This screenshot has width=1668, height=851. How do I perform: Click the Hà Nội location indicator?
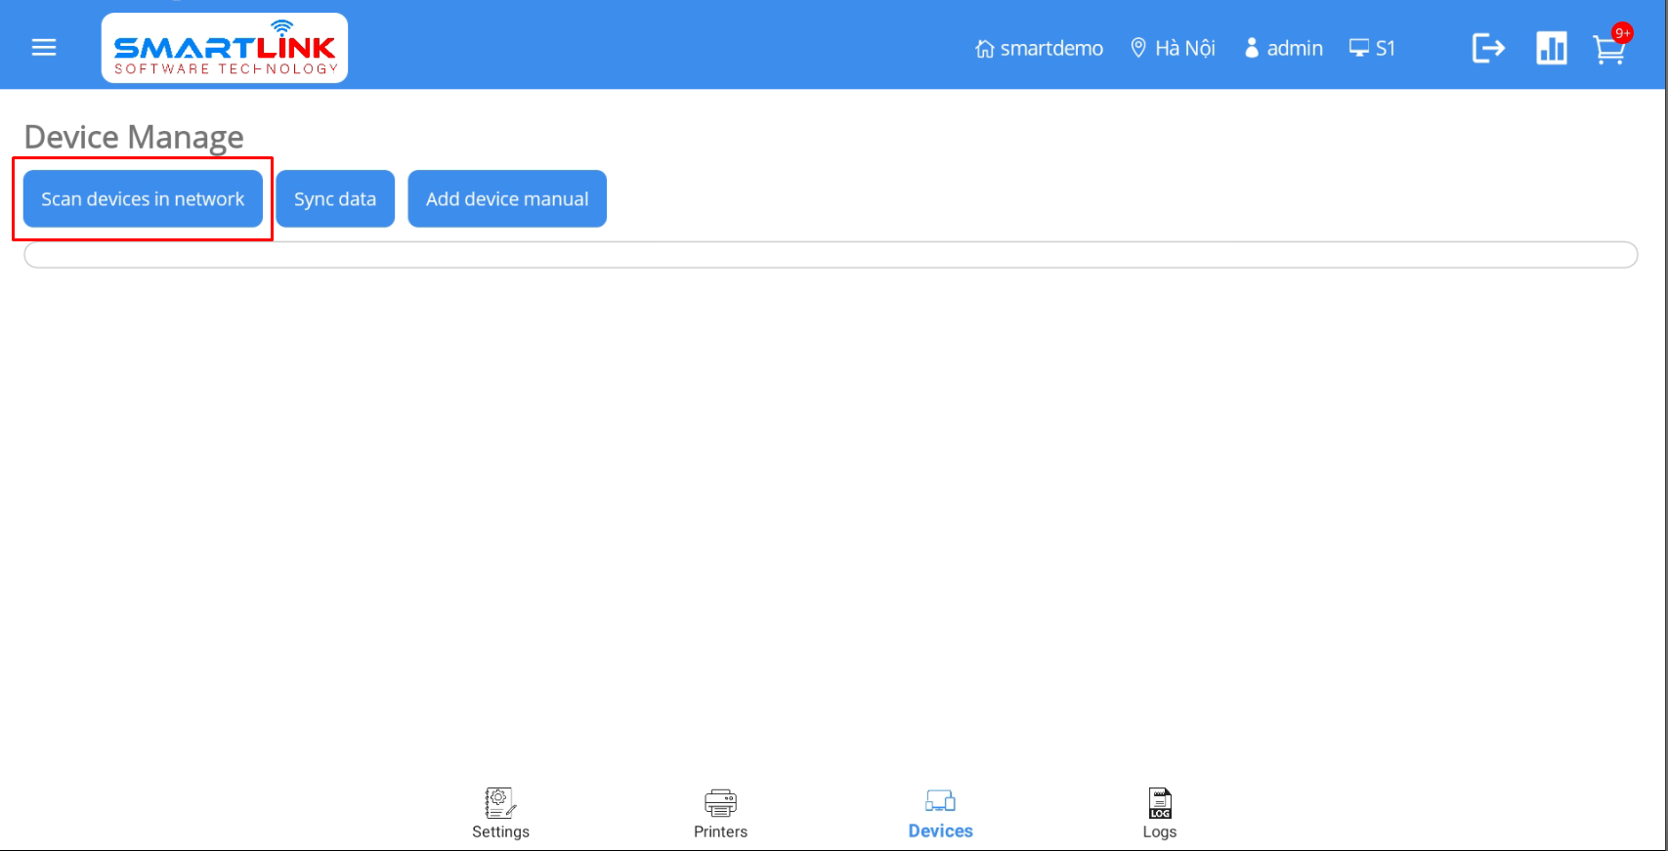[1173, 48]
